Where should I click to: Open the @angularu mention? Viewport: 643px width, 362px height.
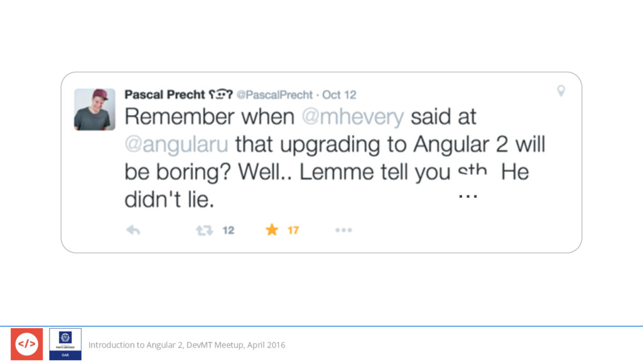point(176,145)
